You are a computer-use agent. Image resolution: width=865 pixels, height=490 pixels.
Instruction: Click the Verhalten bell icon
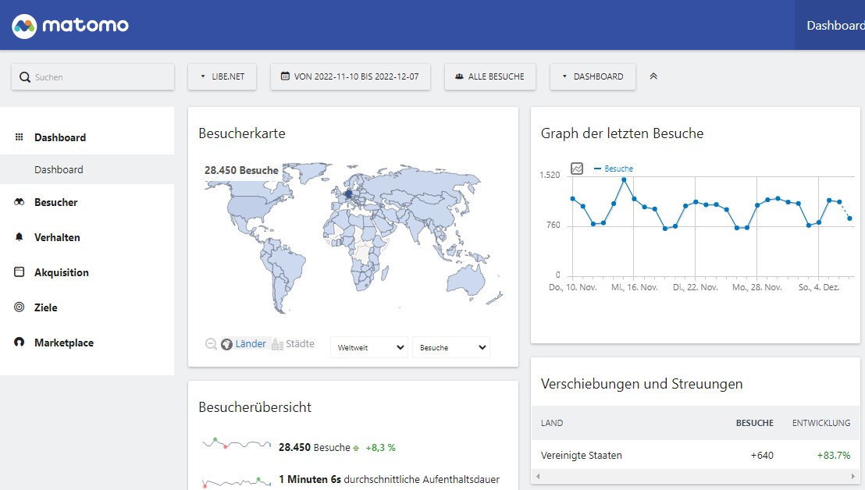[20, 237]
